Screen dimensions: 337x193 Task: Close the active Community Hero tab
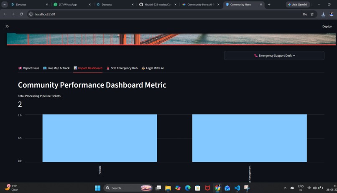(x=261, y=5)
